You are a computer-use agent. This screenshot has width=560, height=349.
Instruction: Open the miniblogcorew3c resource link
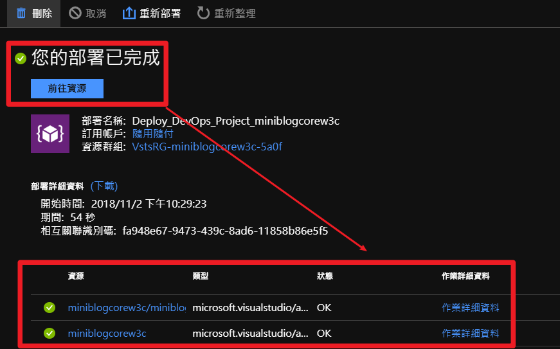coord(107,334)
